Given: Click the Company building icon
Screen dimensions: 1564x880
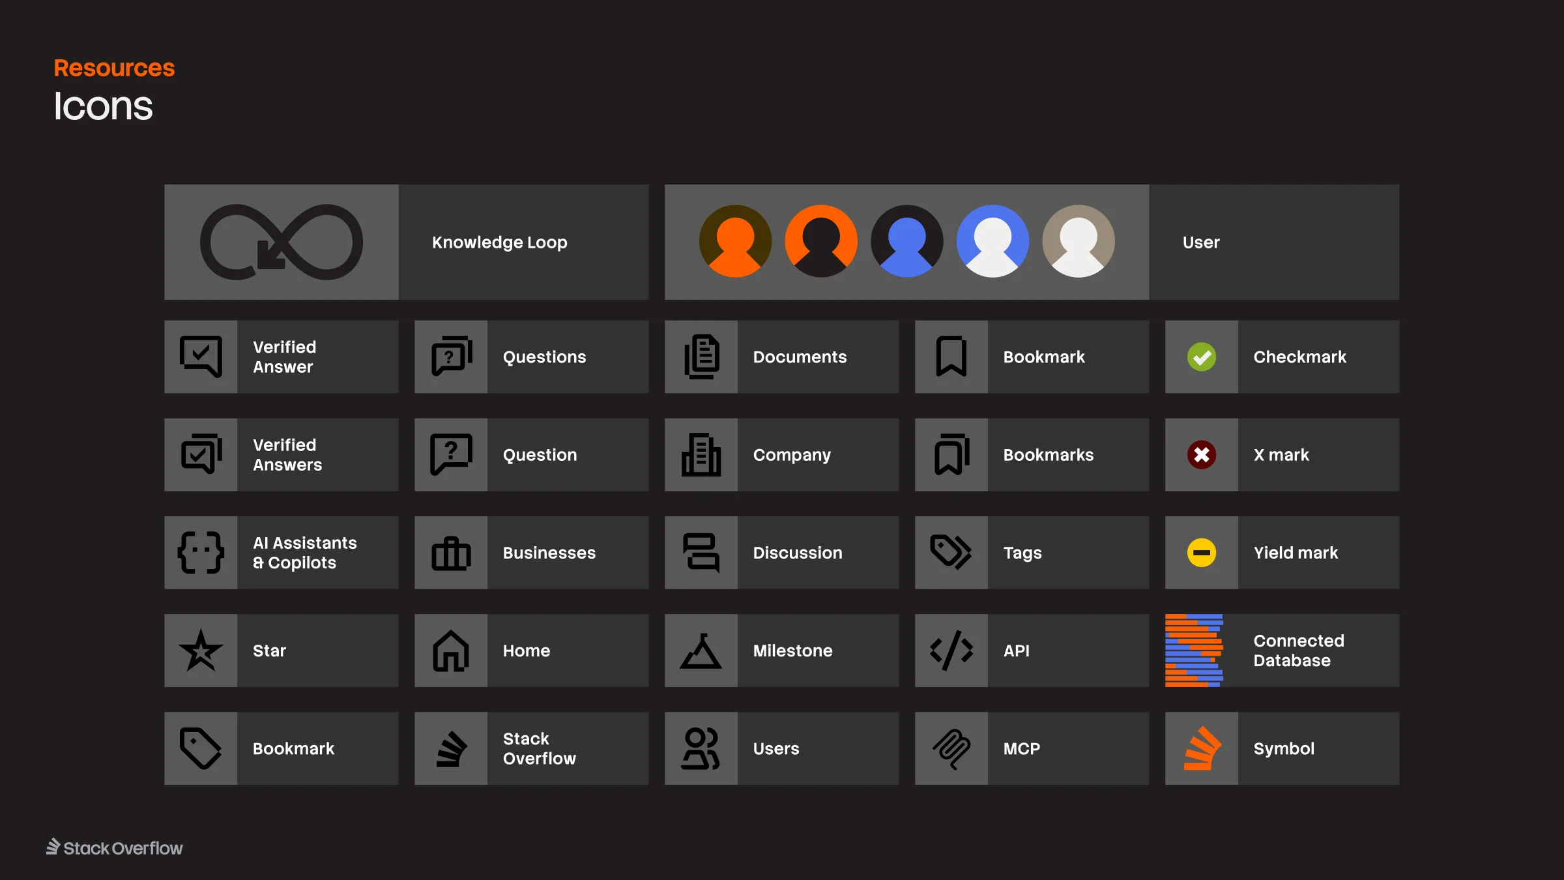Looking at the screenshot, I should click(701, 454).
